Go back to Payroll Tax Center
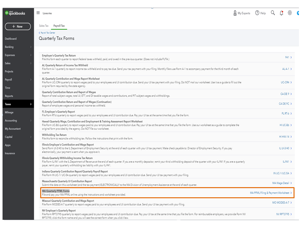The width and height of the screenshot is (304, 228). [47, 33]
